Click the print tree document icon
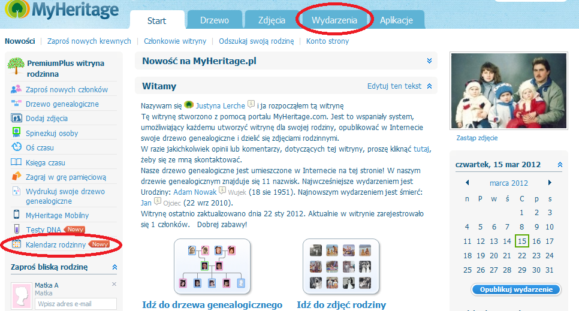579x311 pixels. [16, 191]
